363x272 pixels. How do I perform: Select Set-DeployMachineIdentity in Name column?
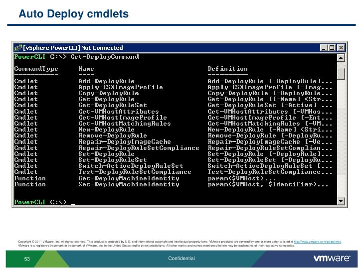click(x=129, y=184)
